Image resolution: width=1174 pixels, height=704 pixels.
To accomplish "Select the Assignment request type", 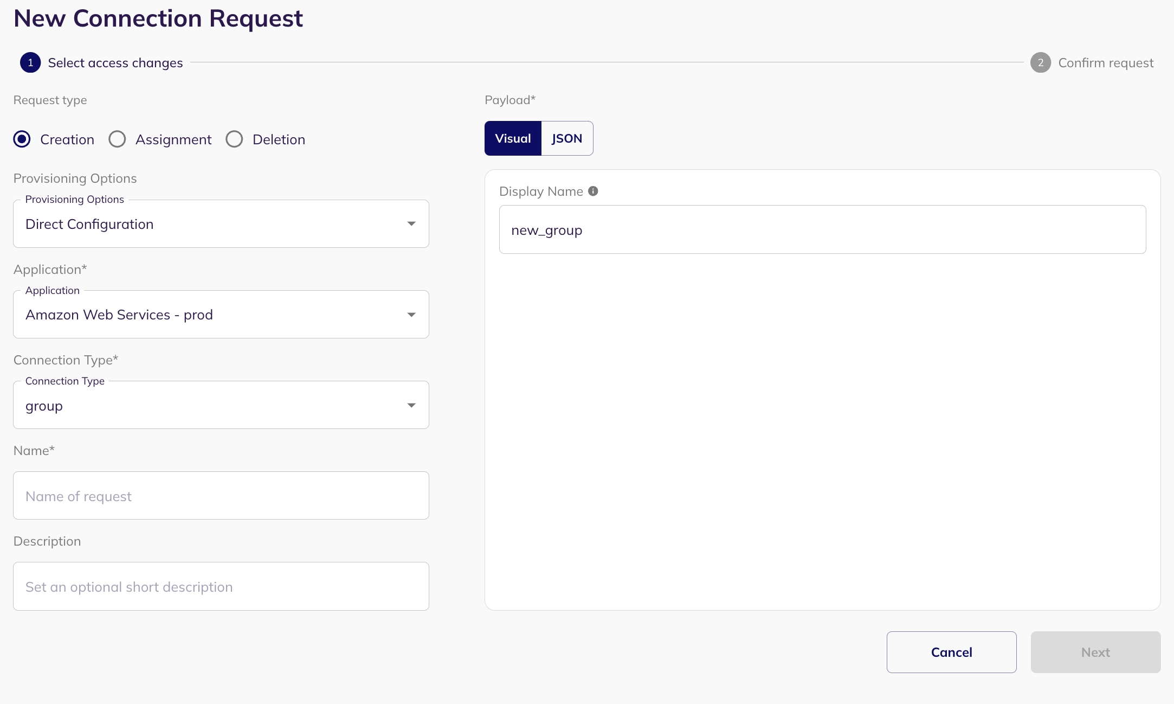I will click(117, 139).
